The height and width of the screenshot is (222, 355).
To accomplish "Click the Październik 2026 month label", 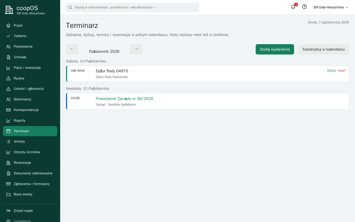I will click(x=104, y=52).
